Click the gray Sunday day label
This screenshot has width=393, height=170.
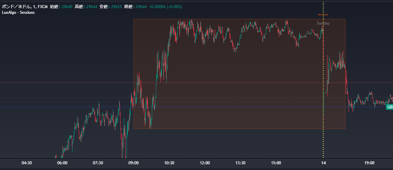tap(323, 23)
